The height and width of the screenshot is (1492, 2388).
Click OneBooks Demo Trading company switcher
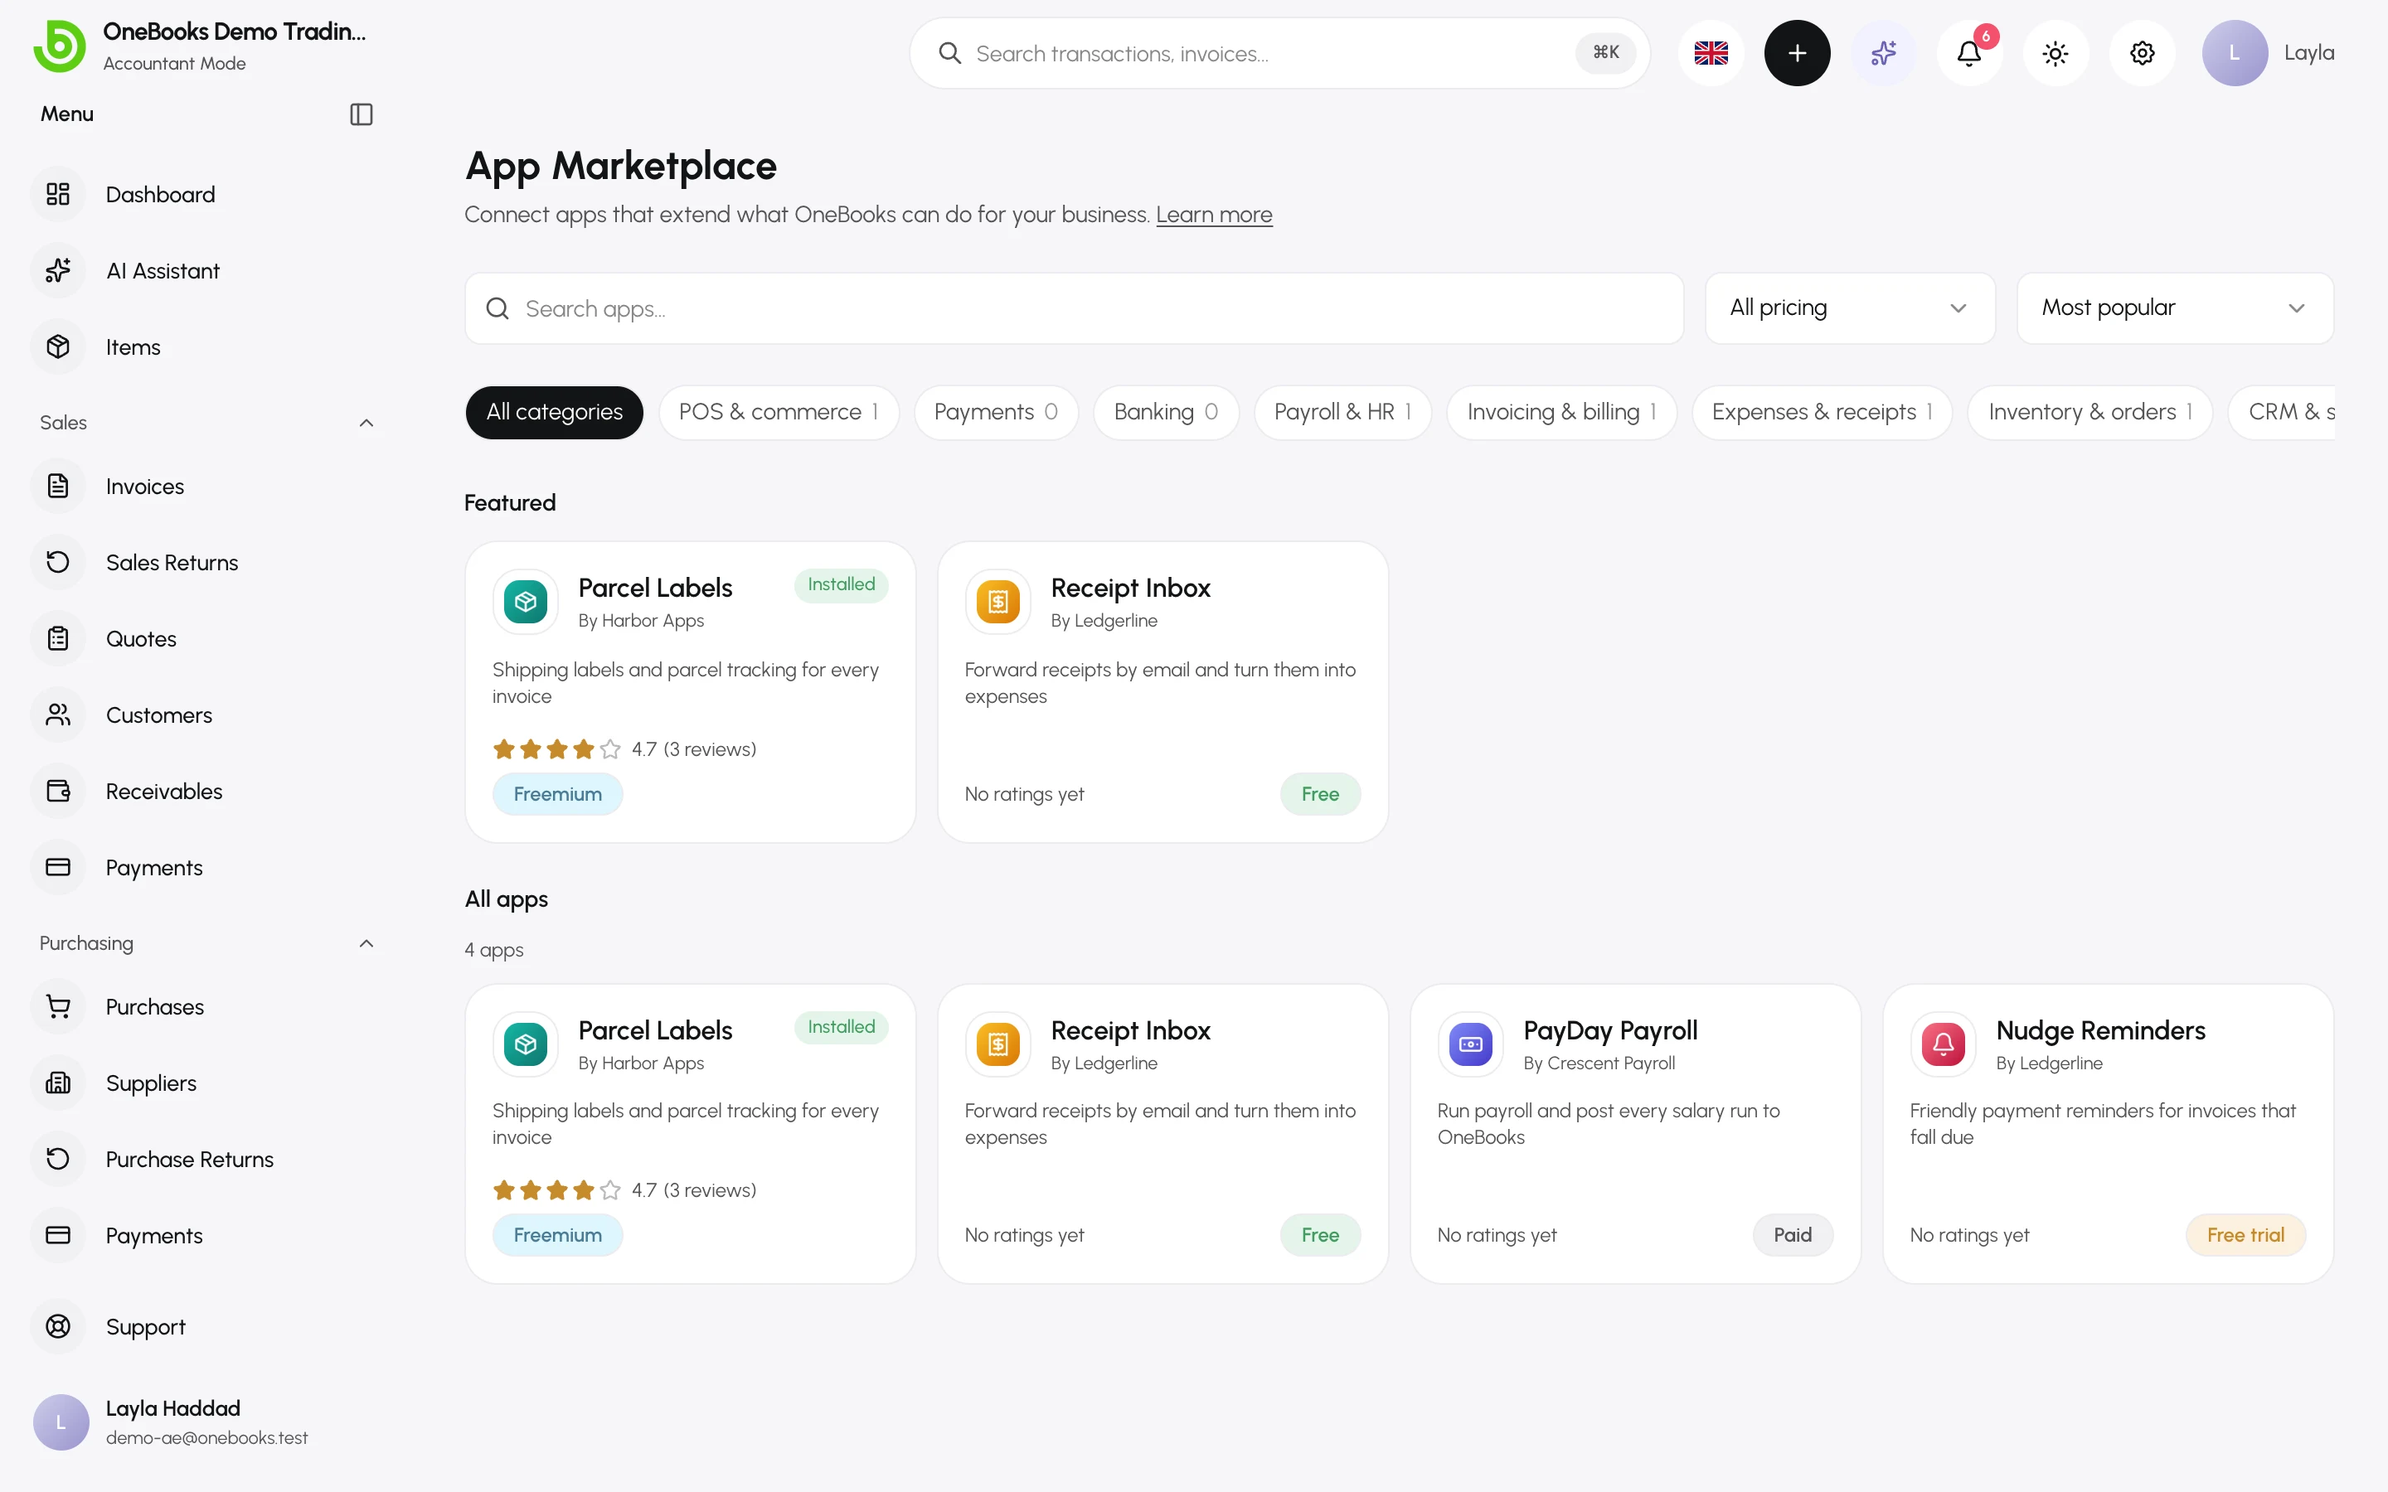tap(202, 46)
